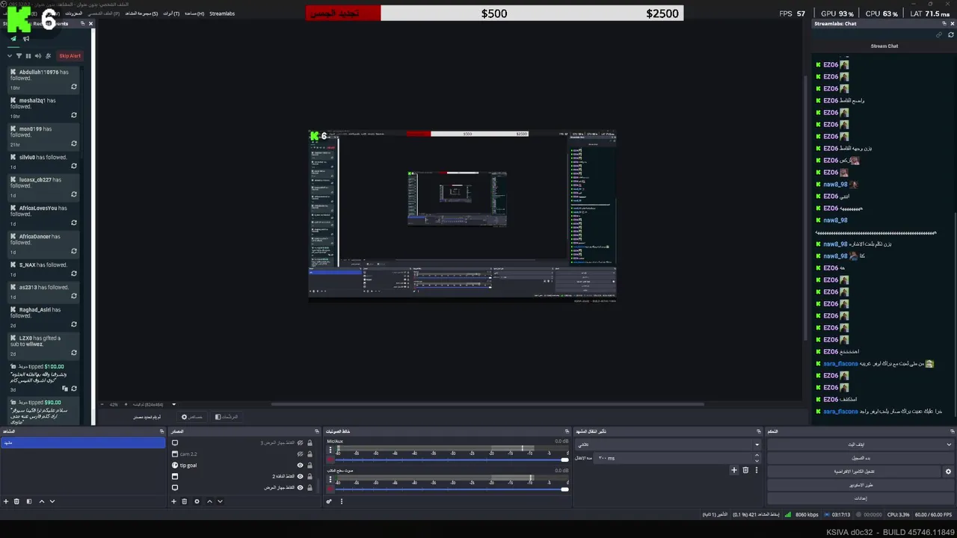This screenshot has height=538, width=957.
Task: Remove the selected scene with trash icon
Action: click(16, 501)
